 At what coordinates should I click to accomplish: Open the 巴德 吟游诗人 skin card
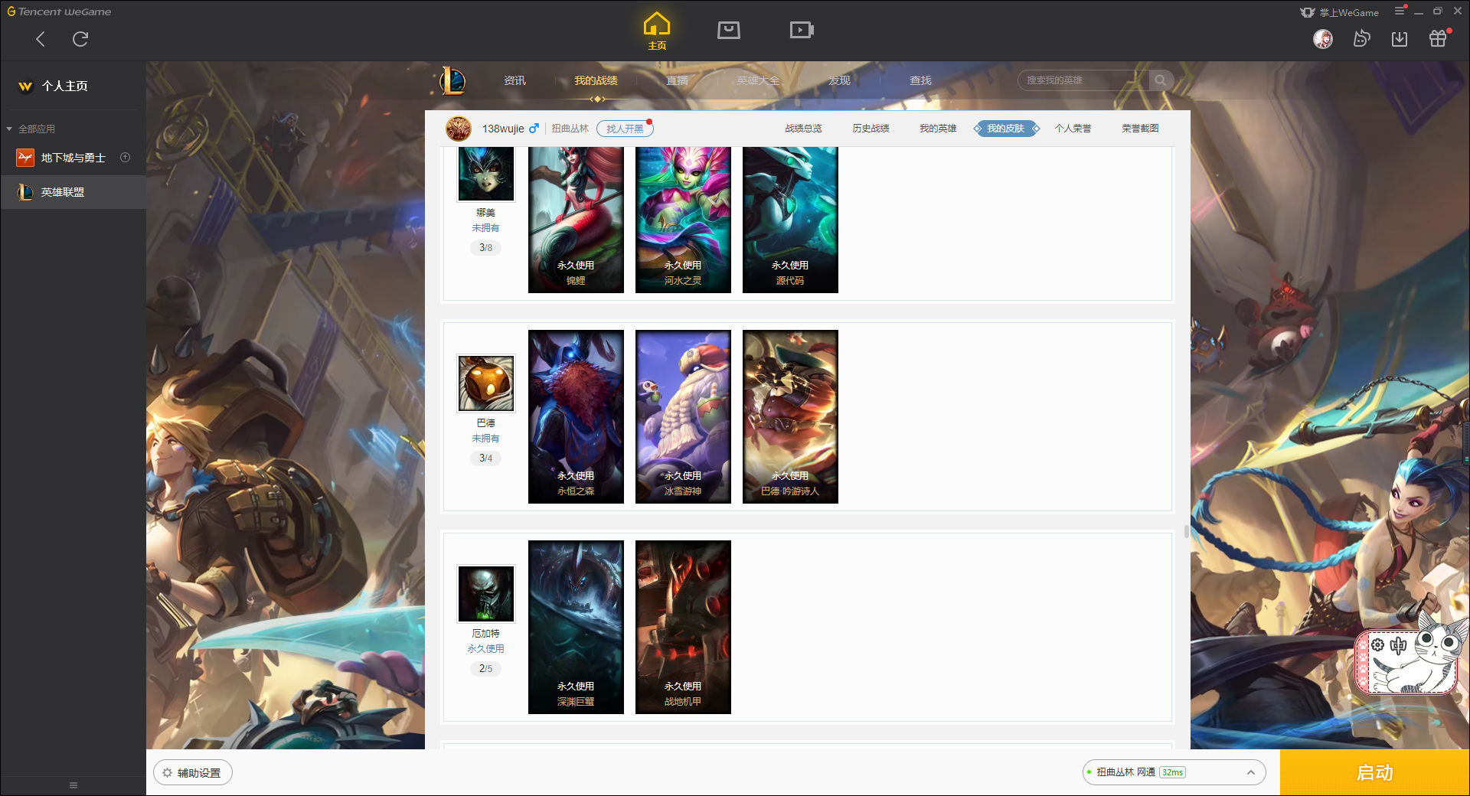tap(790, 416)
